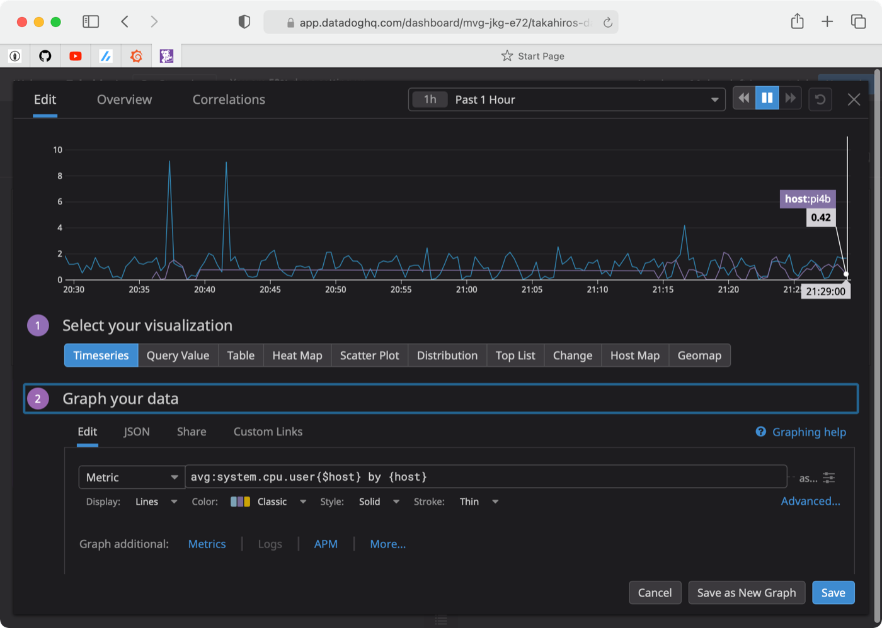The width and height of the screenshot is (882, 628).
Task: Click Save as New Graph
Action: (747, 593)
